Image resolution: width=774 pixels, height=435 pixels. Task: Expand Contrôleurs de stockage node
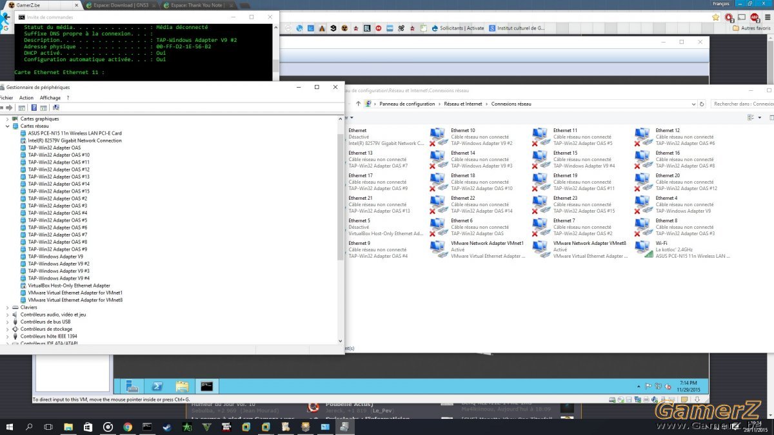[8, 329]
